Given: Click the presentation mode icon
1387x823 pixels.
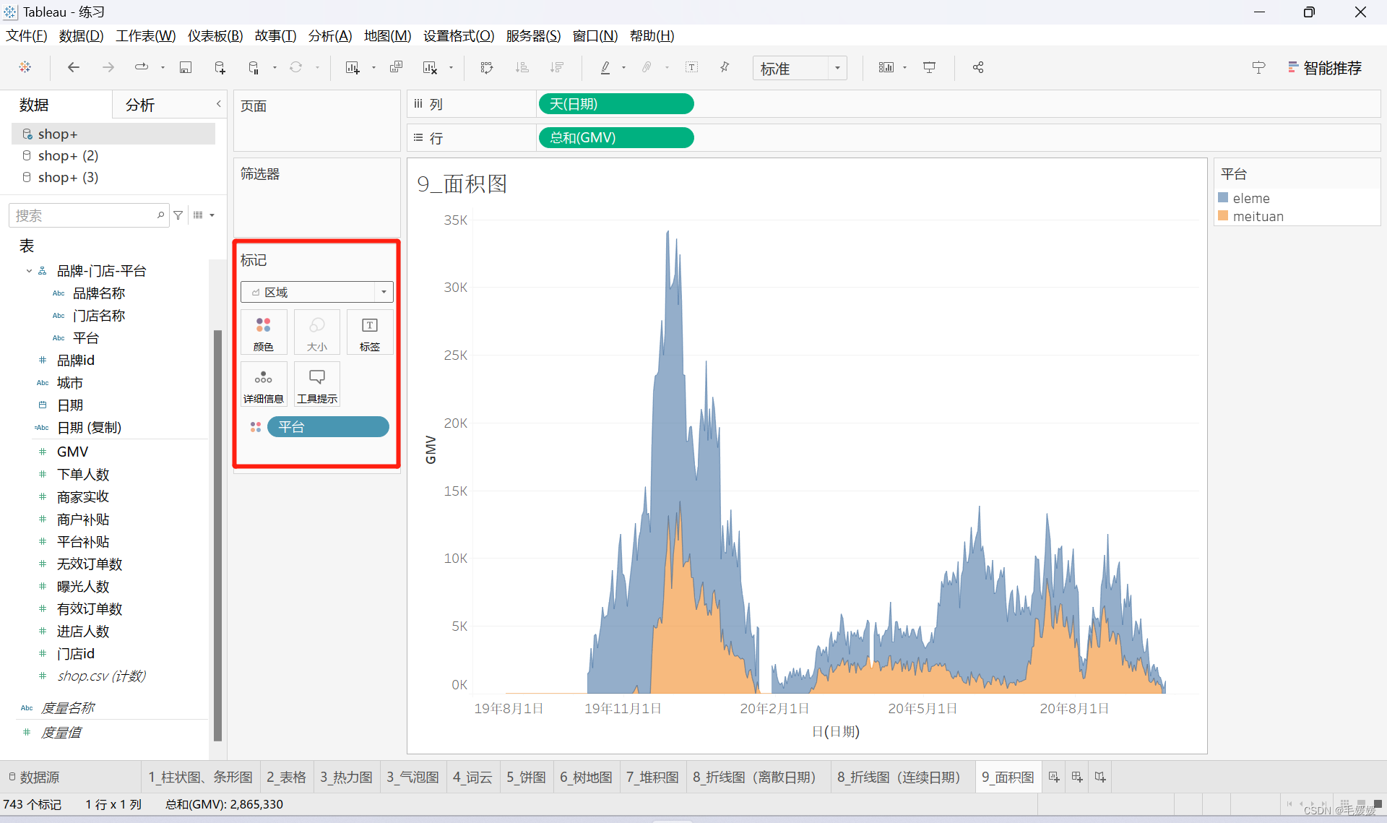Looking at the screenshot, I should pos(930,67).
